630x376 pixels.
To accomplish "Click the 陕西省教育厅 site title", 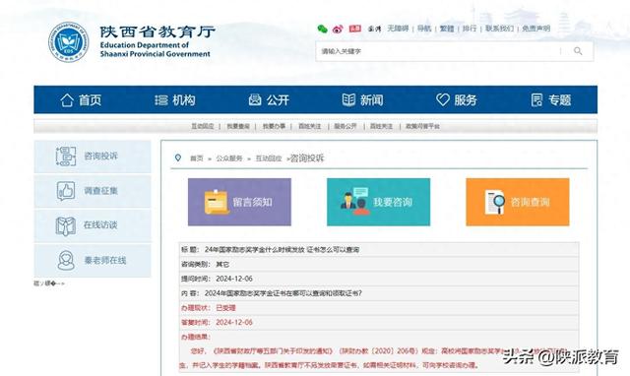I will (x=157, y=31).
